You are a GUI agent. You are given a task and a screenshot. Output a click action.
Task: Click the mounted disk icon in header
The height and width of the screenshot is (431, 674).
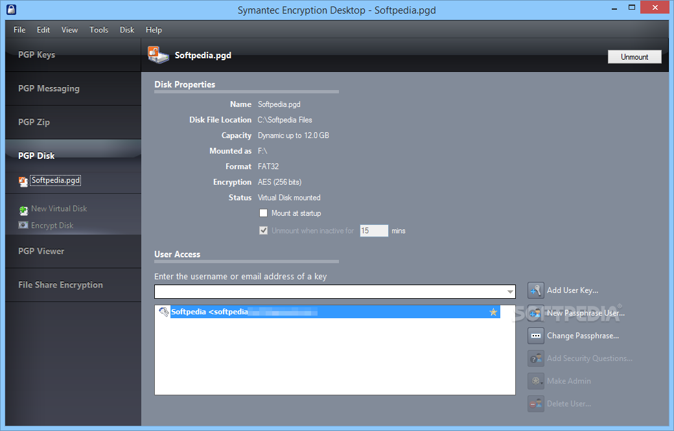(158, 55)
